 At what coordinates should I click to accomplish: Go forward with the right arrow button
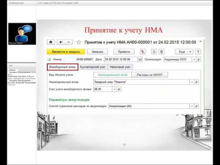(x=68, y=42)
